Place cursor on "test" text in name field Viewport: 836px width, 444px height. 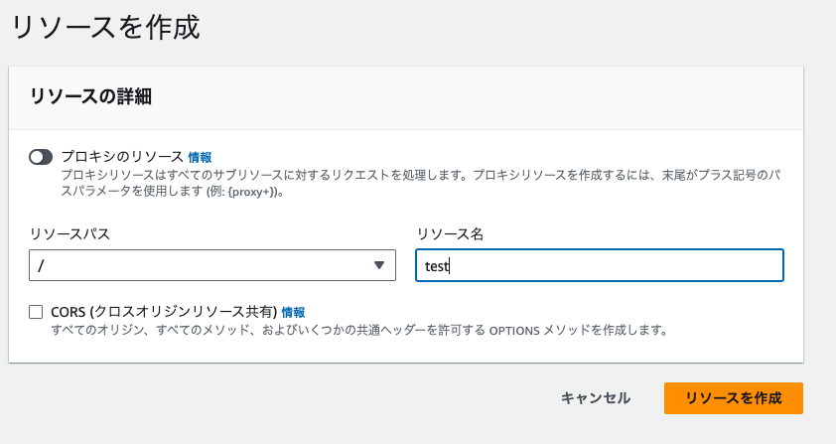(x=436, y=266)
